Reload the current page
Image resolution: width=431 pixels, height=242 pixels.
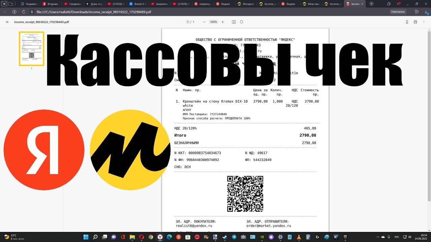[x=24, y=11]
